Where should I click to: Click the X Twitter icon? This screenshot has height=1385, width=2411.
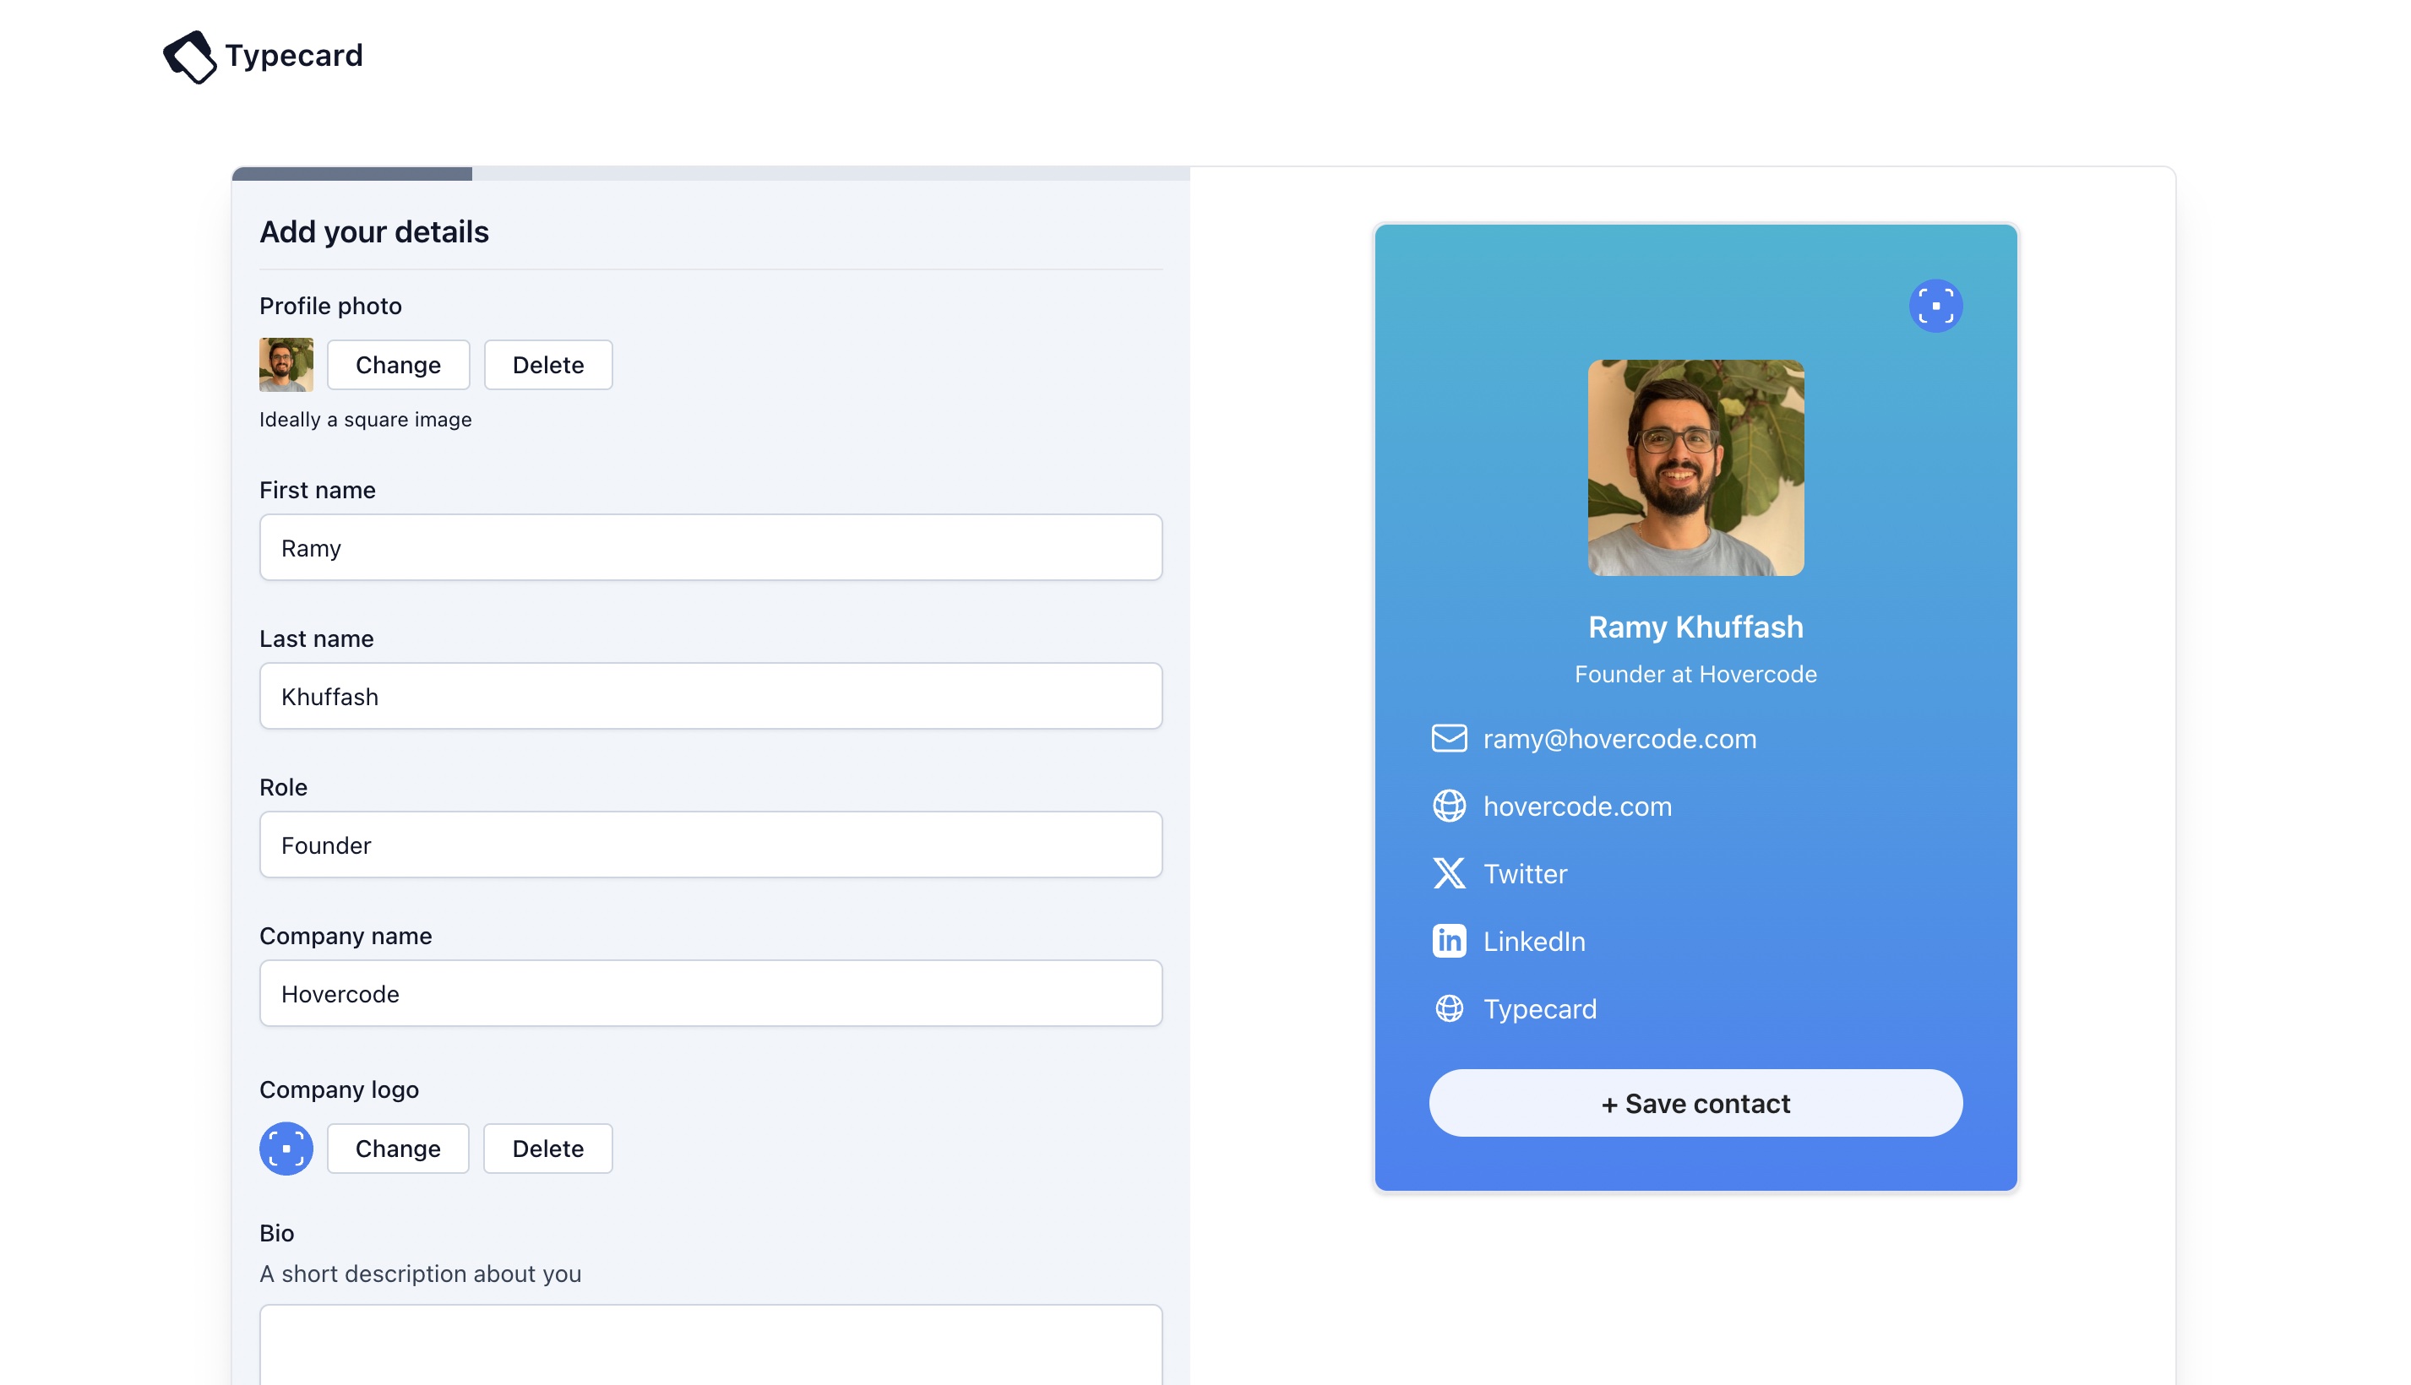coord(1448,873)
